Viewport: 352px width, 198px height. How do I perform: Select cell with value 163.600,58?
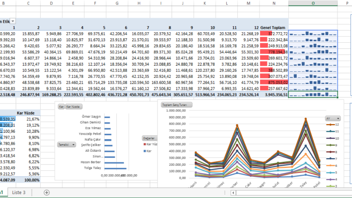tap(161, 82)
